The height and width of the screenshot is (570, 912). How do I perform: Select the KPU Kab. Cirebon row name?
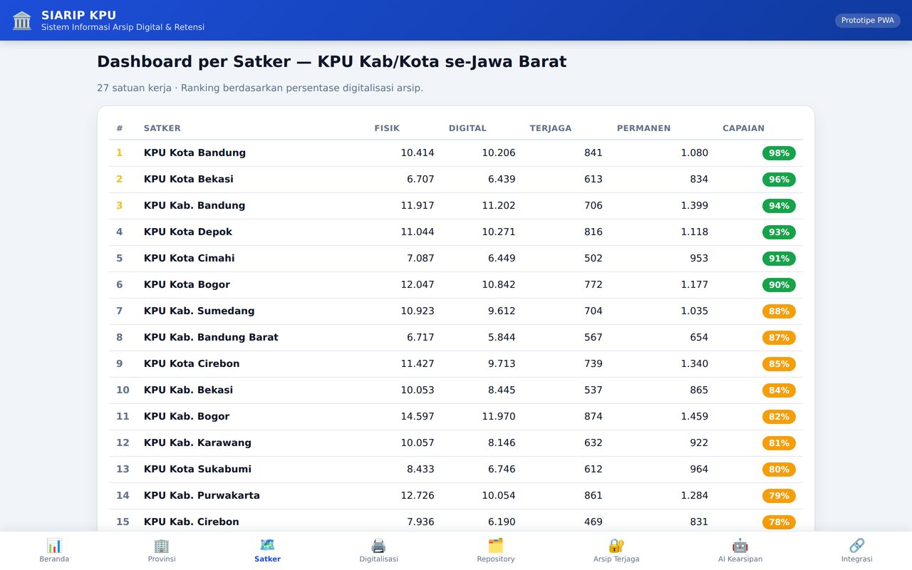192,522
